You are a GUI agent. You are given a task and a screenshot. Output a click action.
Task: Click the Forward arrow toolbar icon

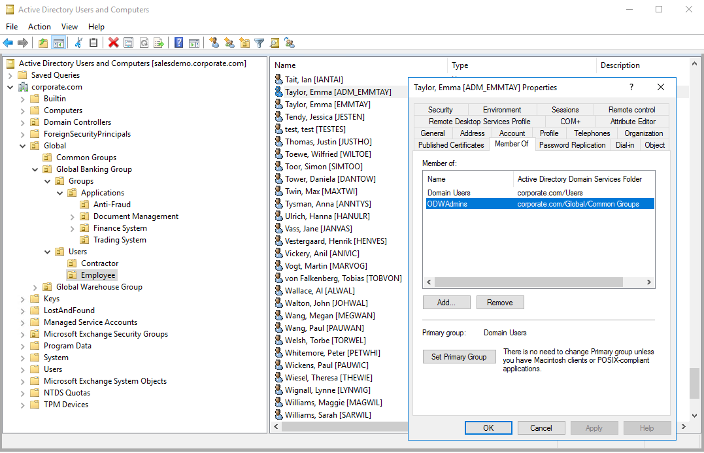tap(22, 43)
